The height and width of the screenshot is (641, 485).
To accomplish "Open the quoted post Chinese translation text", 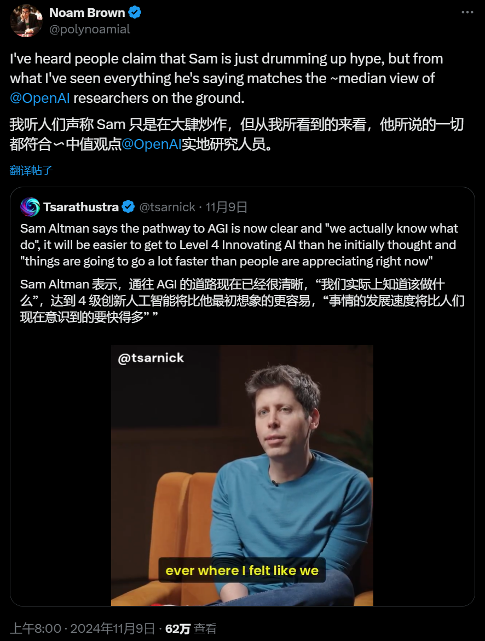I will (x=242, y=301).
